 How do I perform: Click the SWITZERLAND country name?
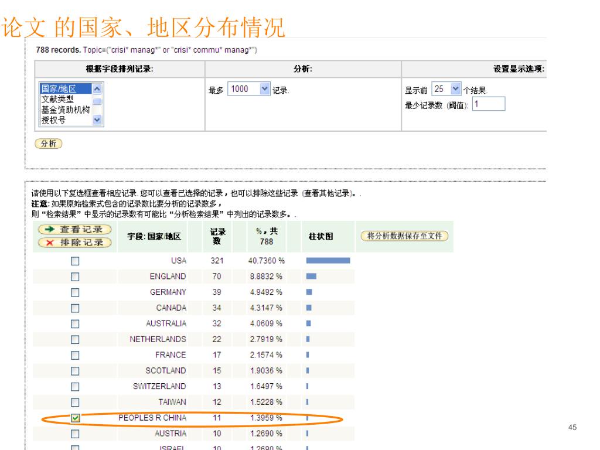[x=159, y=386]
